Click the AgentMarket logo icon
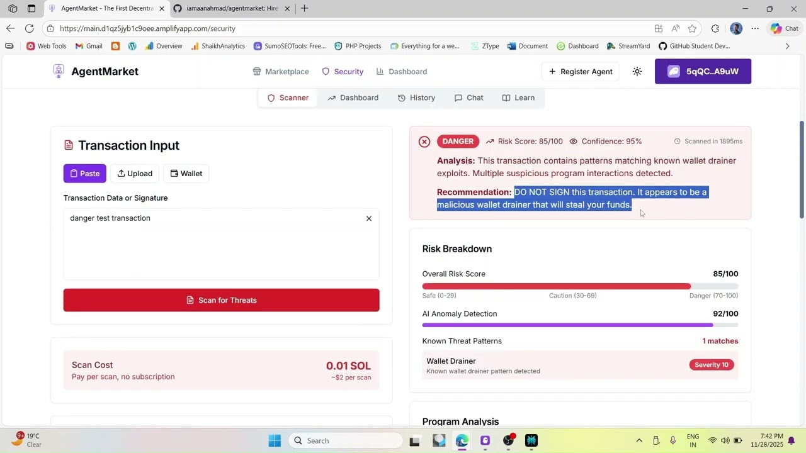Image resolution: width=806 pixels, height=453 pixels. point(59,71)
